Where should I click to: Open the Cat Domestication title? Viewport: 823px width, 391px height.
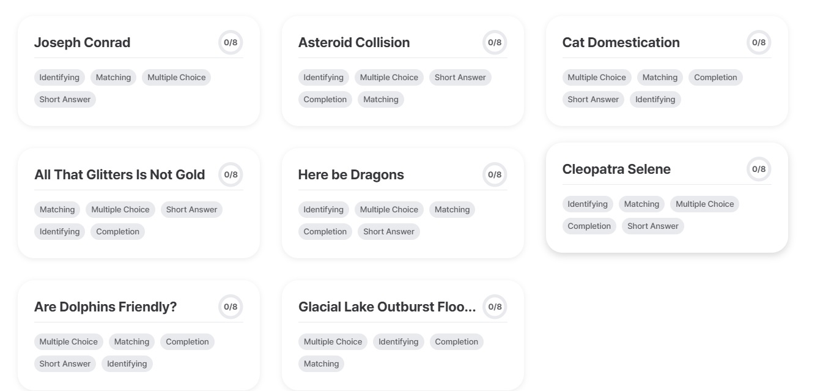(621, 42)
